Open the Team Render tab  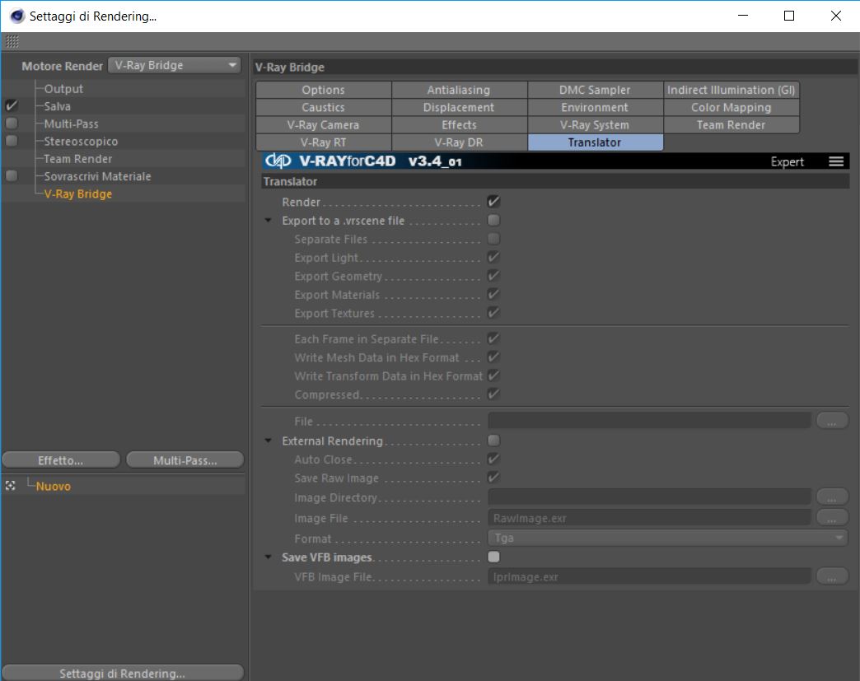[x=731, y=125]
